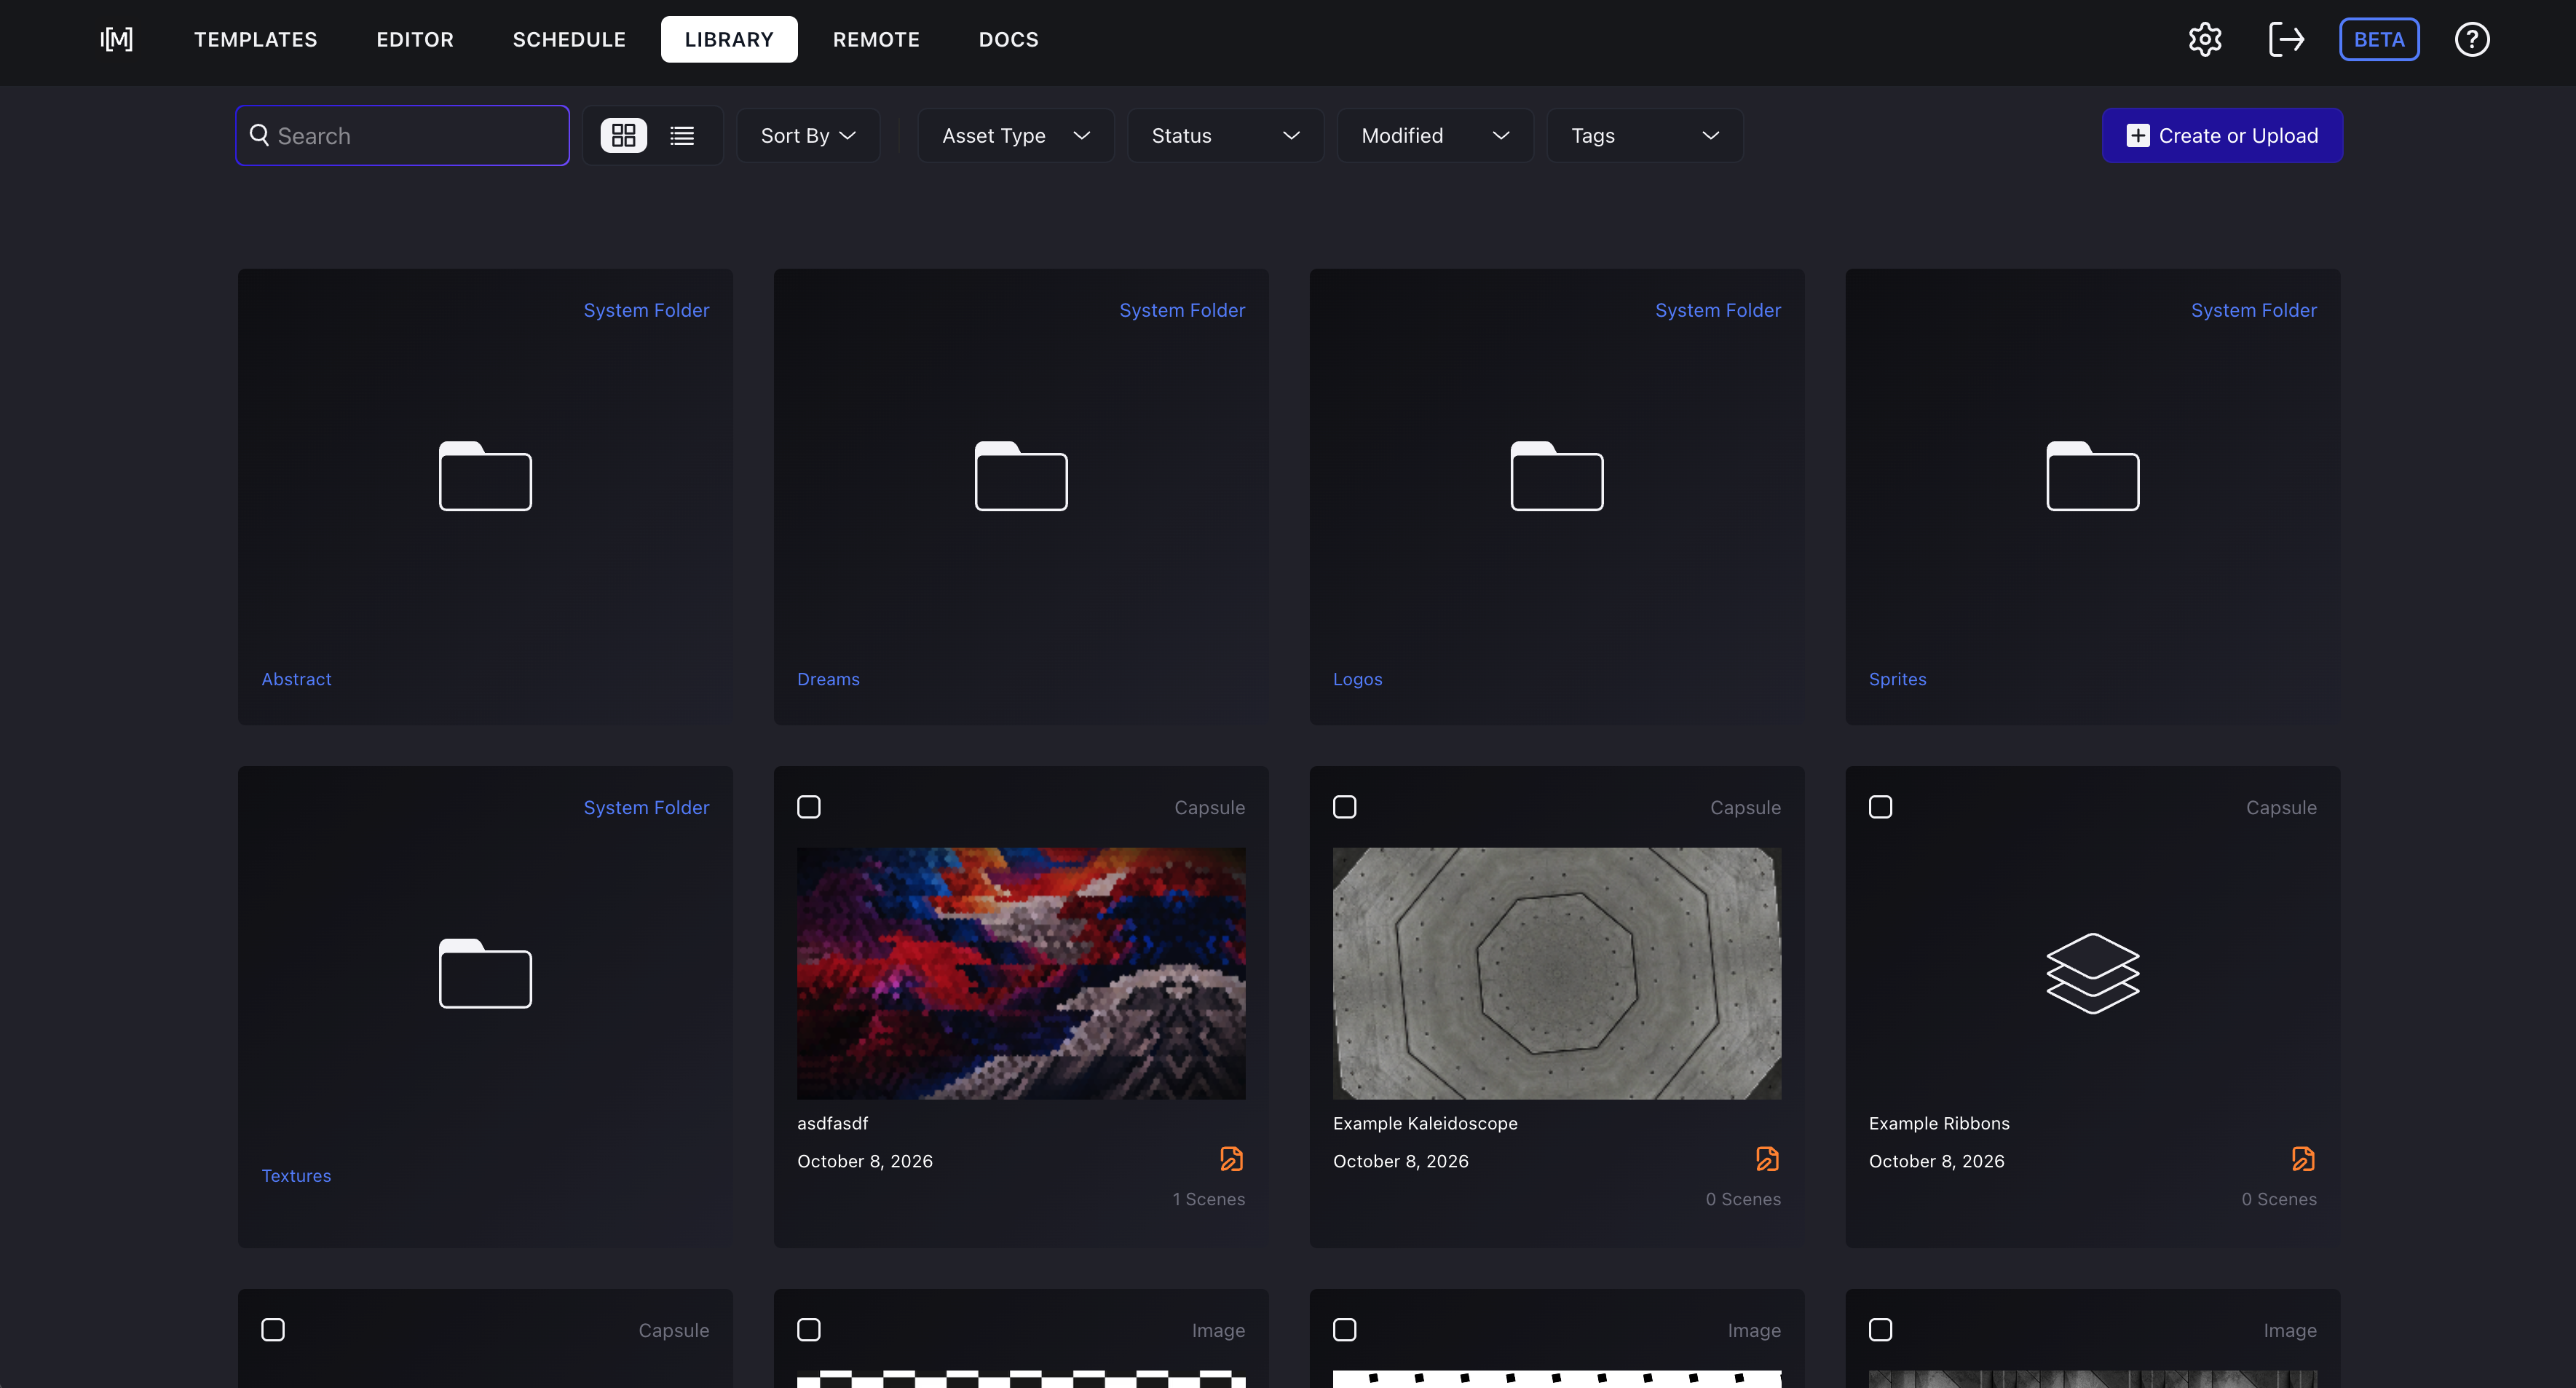Click the orange edit icon on Example Kaleidoscope
This screenshot has height=1388, width=2576.
coord(1767,1159)
